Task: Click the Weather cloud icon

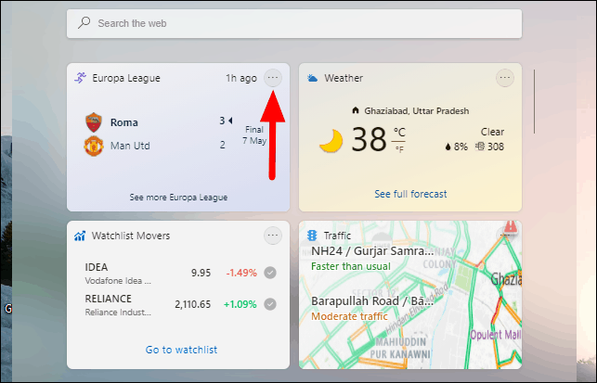Action: pos(312,78)
